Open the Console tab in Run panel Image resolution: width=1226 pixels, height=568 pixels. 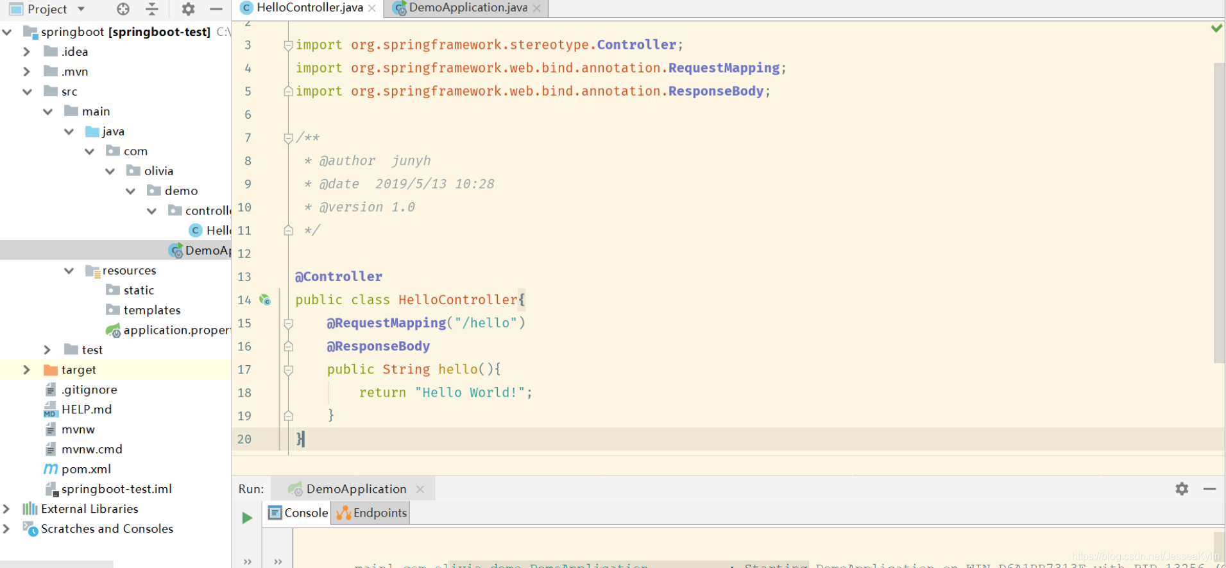298,513
